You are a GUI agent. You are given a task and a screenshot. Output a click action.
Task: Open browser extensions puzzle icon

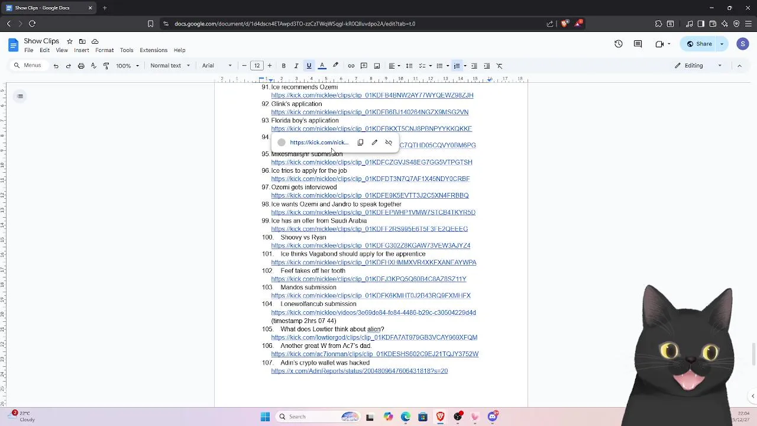658,24
